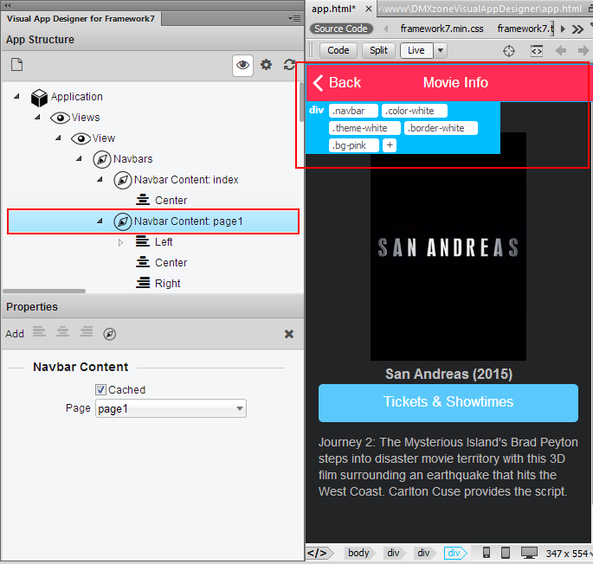Toggle the eye preview button in toolbar
Image resolution: width=593 pixels, height=564 pixels.
(242, 65)
